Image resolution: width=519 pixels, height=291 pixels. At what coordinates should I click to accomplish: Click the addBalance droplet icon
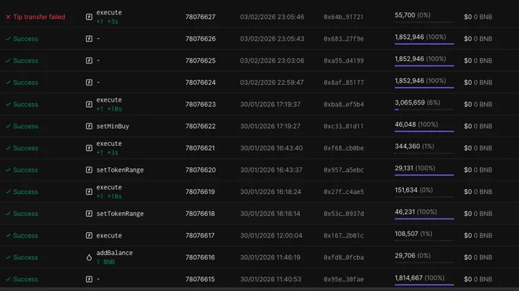pos(89,257)
